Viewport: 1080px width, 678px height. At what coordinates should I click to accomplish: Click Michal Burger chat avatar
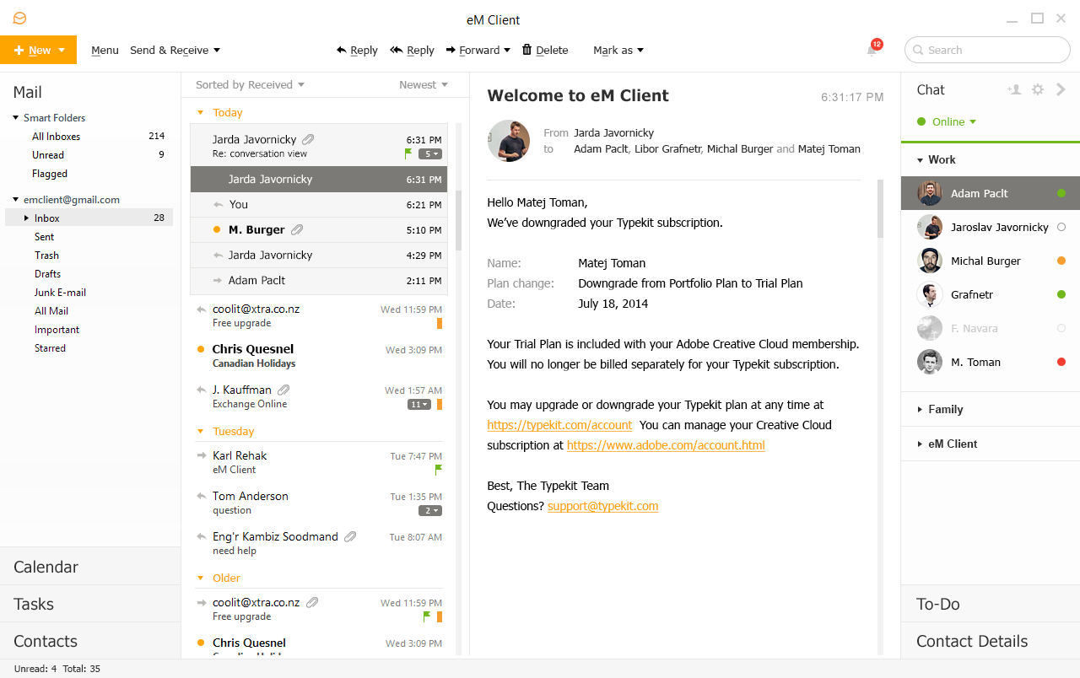click(930, 261)
